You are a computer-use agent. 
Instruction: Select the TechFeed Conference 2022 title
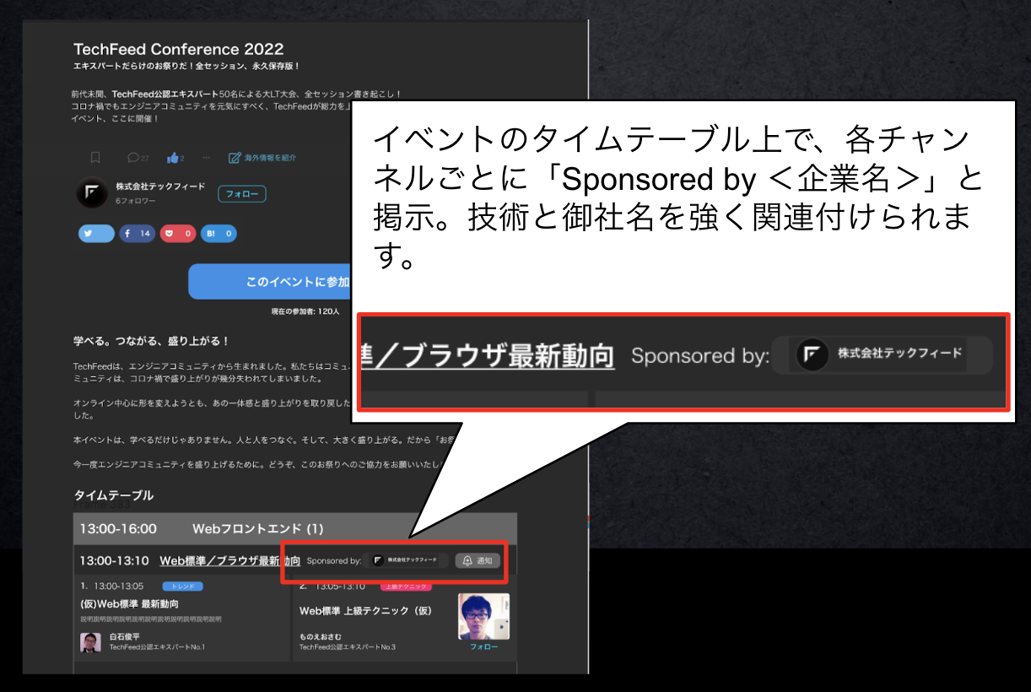point(179,49)
